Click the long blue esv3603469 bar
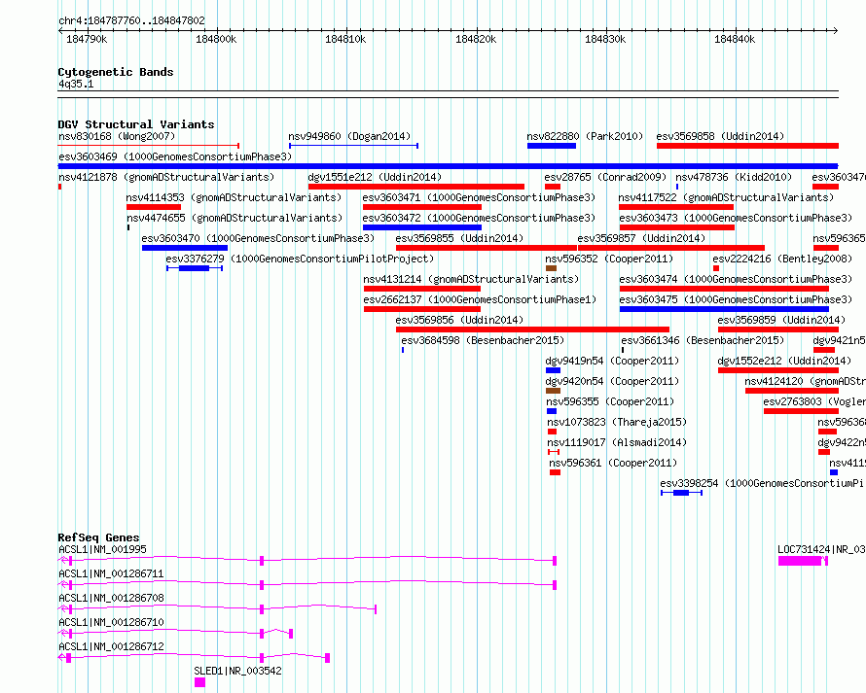This screenshot has height=693, width=866. (x=448, y=166)
